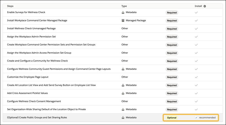The width and height of the screenshot is (226, 125).
Task: Click Metadata icon in Add Crisis Assessment row
Action: tap(123, 93)
